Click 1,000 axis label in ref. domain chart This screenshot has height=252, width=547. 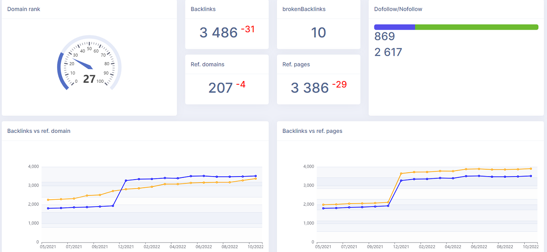coord(33,223)
